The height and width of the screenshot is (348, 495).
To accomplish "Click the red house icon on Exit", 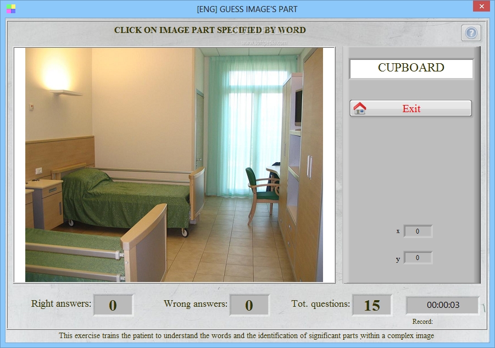I will (359, 108).
